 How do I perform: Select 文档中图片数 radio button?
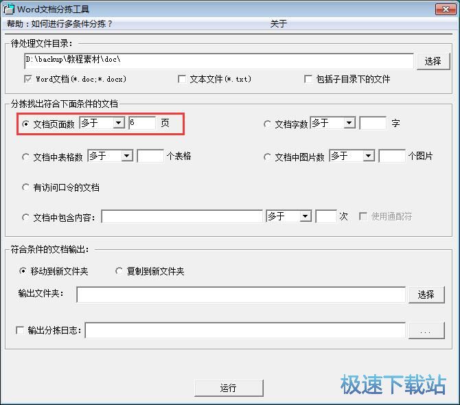tap(267, 157)
